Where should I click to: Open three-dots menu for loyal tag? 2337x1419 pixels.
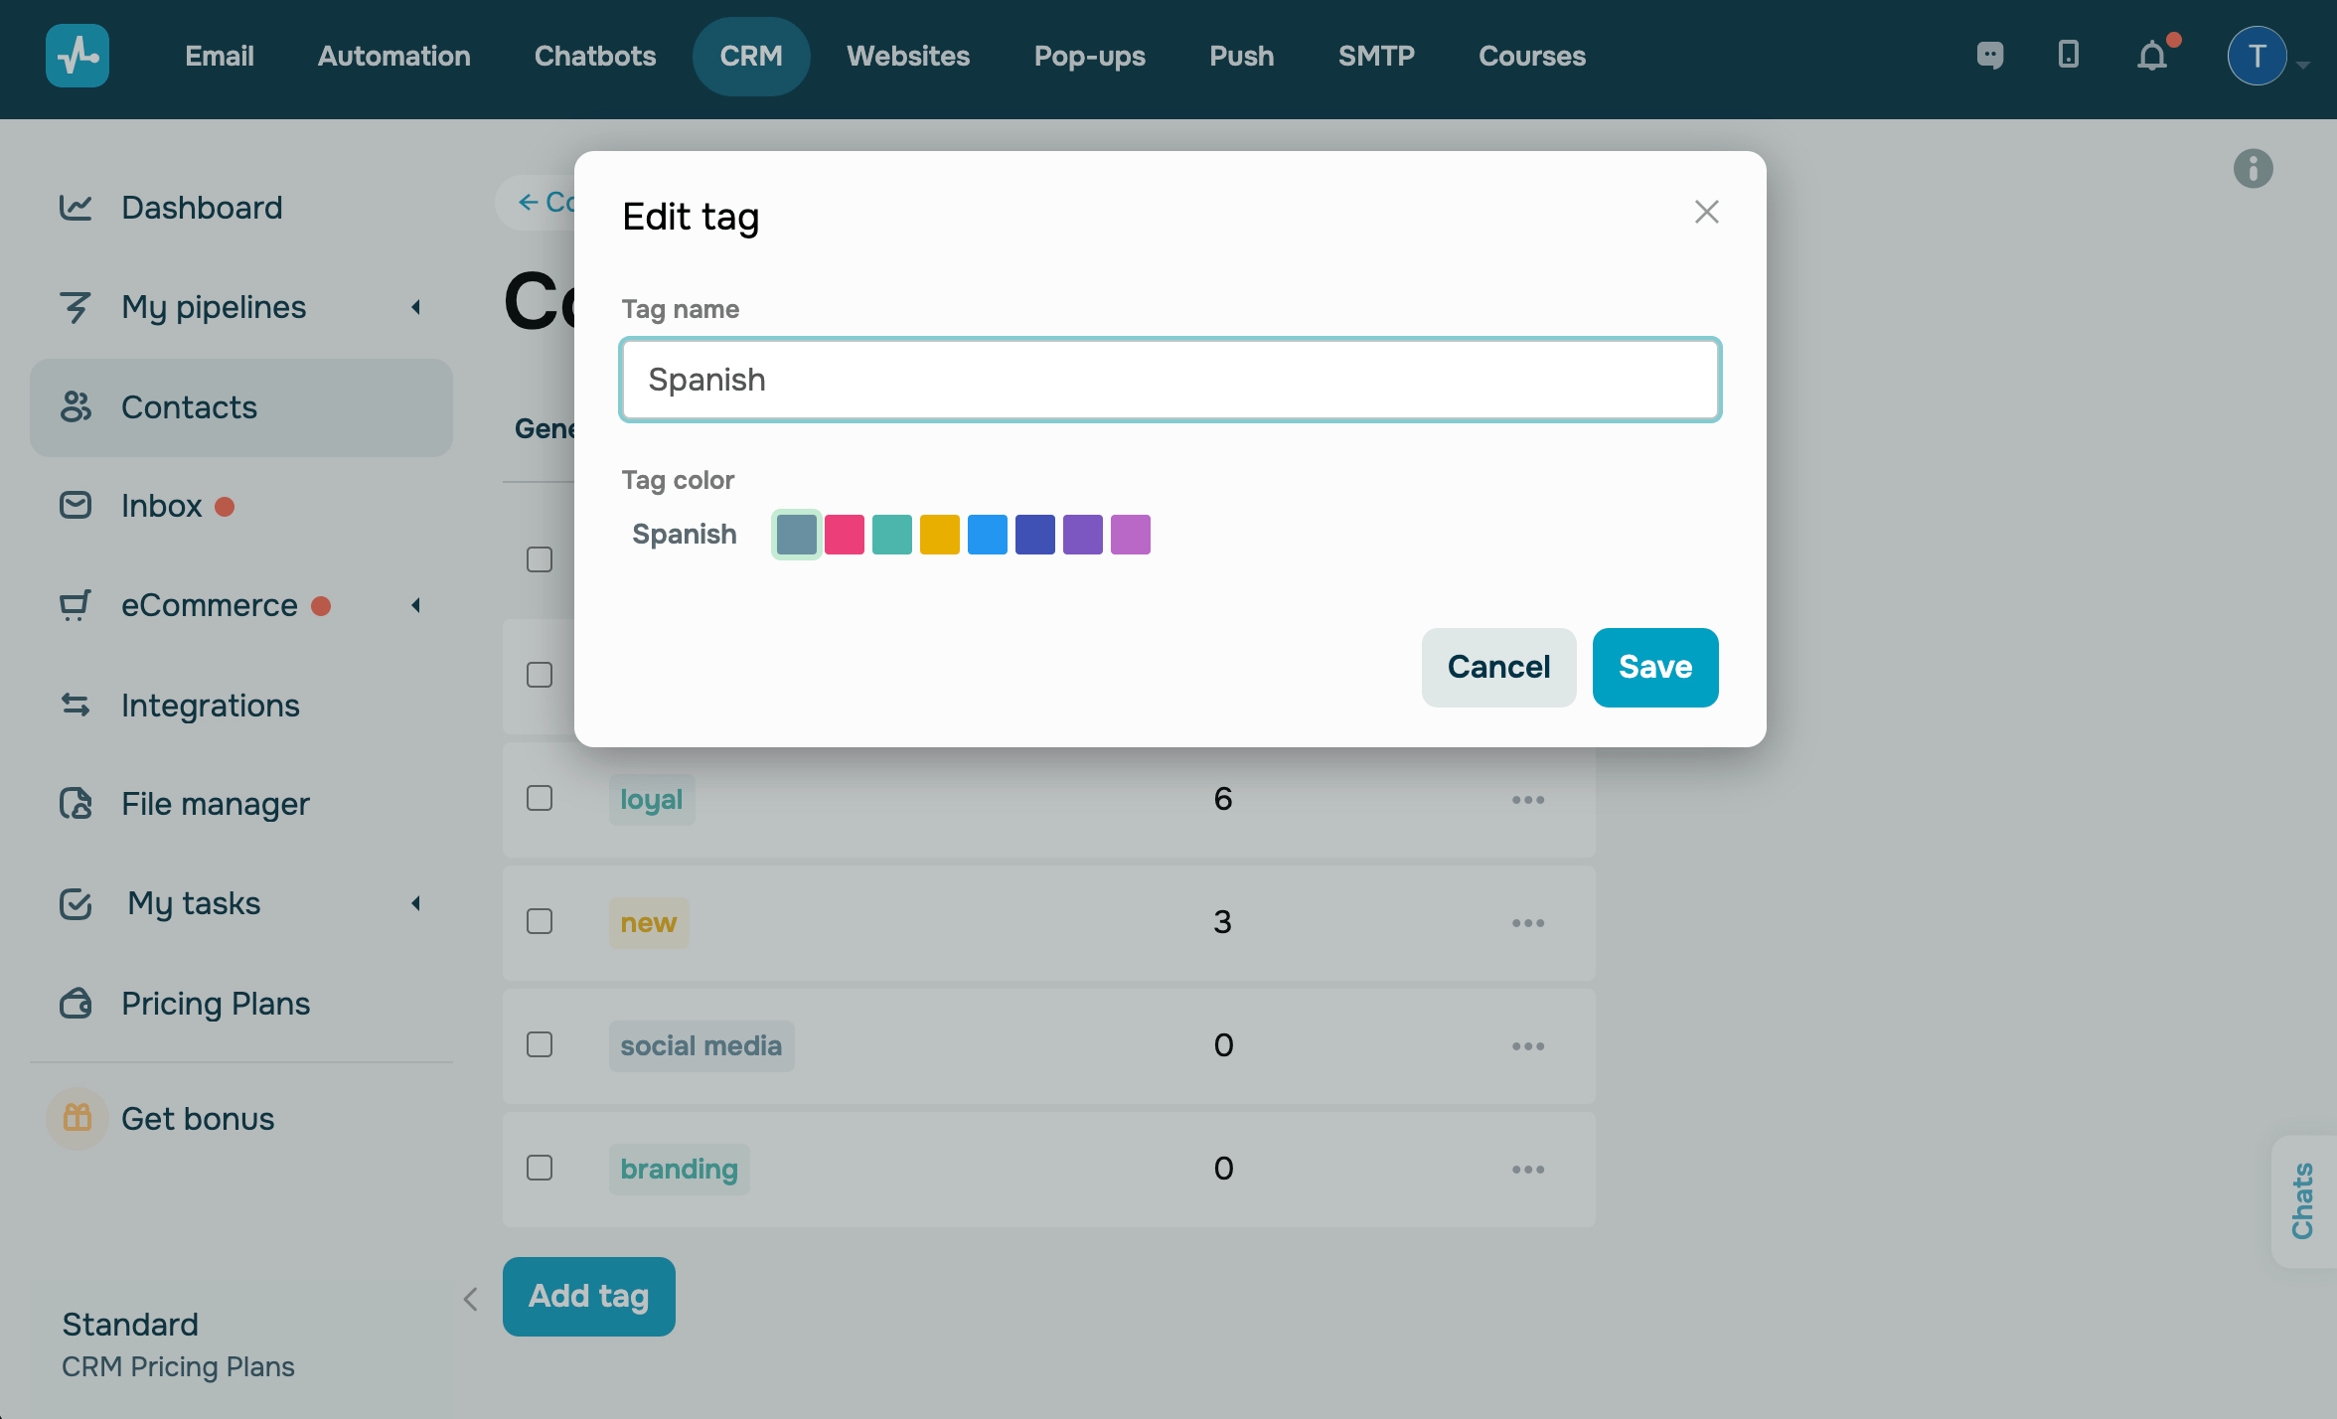(1527, 800)
